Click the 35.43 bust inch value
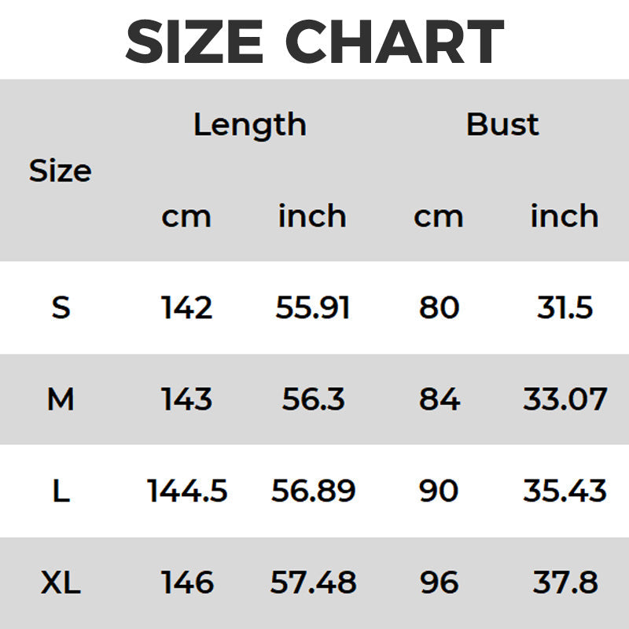The width and height of the screenshot is (629, 629). tap(565, 491)
